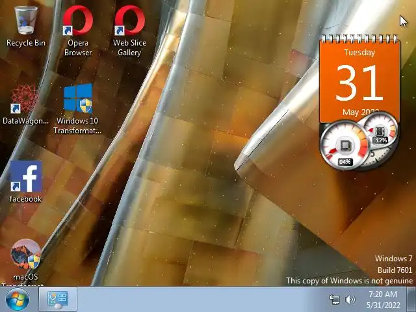Launch the Opera Browser shortcut
Screen dimensions: 416x312
click(78, 31)
